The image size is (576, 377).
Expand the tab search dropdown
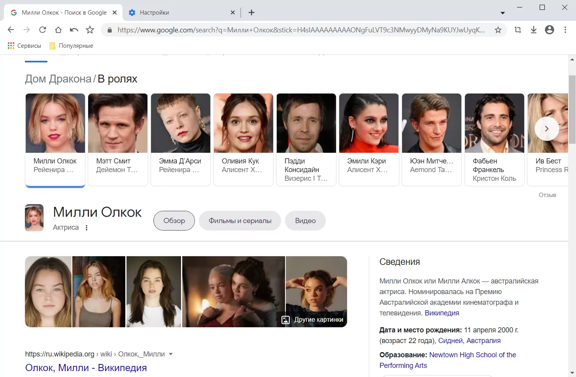(x=503, y=13)
